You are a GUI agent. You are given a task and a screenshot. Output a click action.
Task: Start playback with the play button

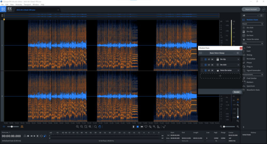[x=34, y=136]
